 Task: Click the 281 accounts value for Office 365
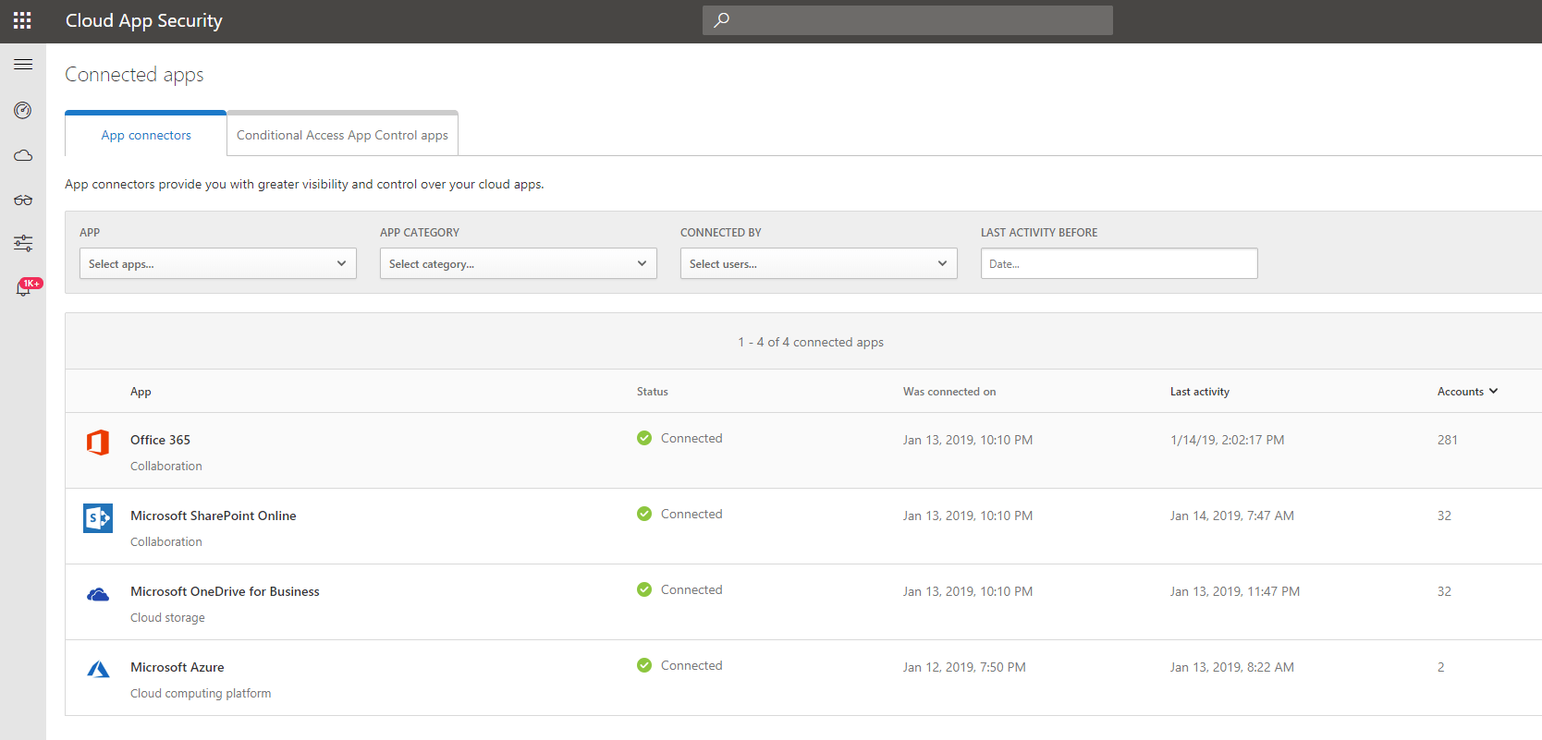click(1448, 440)
